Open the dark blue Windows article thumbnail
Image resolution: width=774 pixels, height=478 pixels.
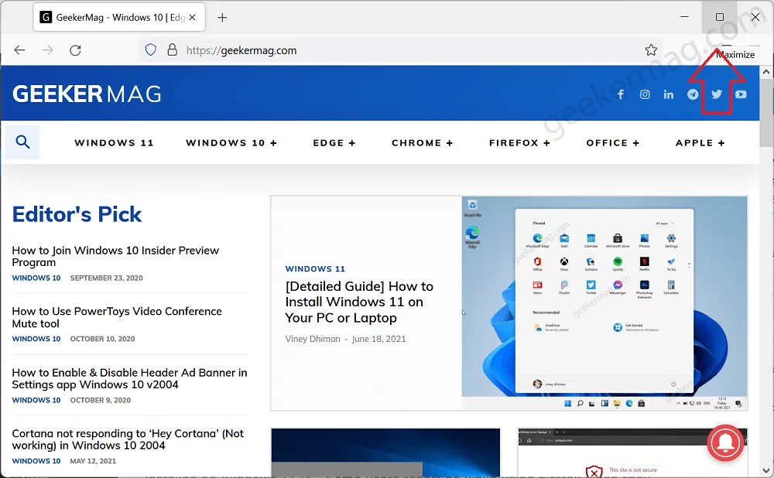coord(385,452)
